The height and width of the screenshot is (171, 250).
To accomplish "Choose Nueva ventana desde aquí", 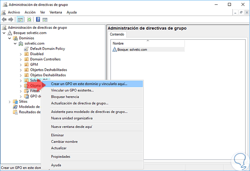I will [x=92, y=127].
